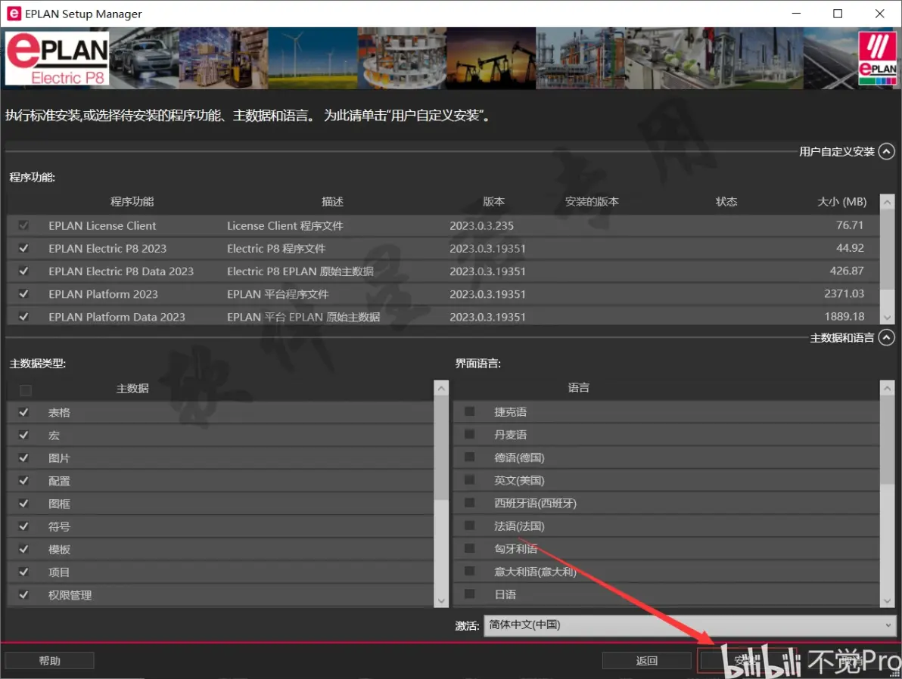The image size is (902, 679).
Task: Click up arrow of 主数据 list scrollbar
Action: [x=441, y=388]
